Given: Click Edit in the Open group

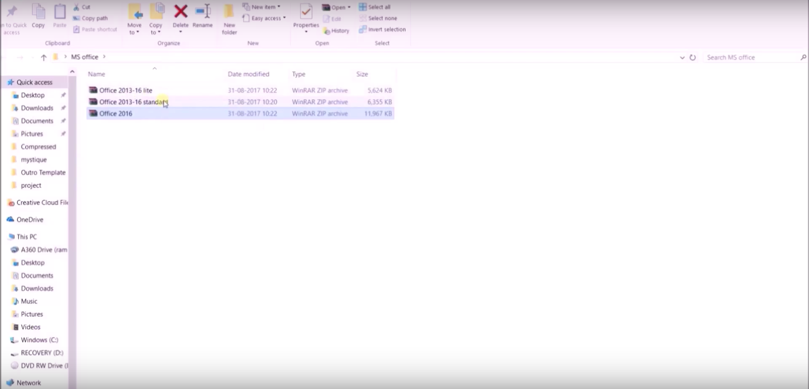Looking at the screenshot, I should (x=332, y=19).
